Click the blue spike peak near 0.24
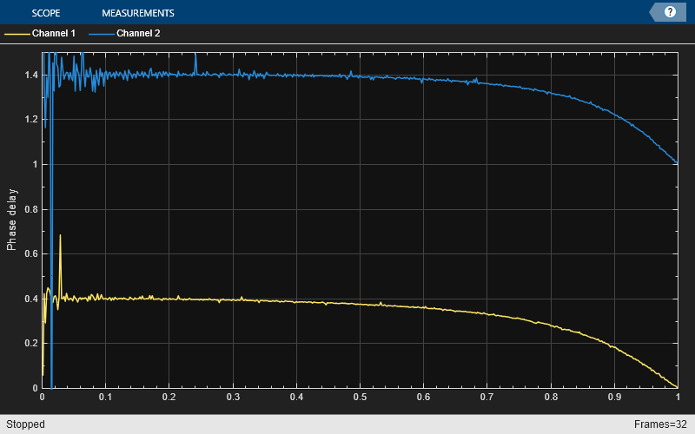 click(195, 55)
